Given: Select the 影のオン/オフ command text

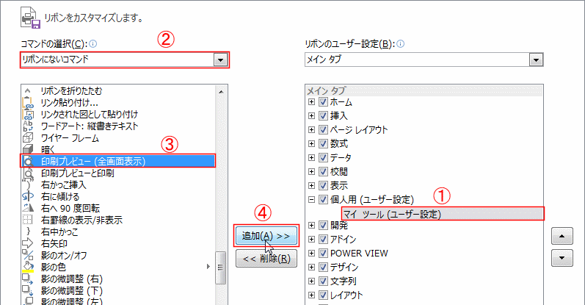Looking at the screenshot, I should tap(64, 255).
